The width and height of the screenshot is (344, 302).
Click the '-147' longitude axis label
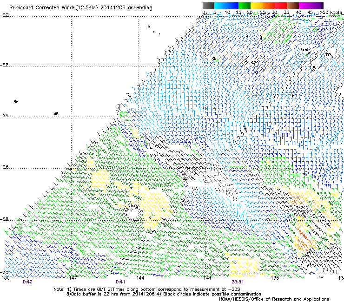(x=72, y=278)
